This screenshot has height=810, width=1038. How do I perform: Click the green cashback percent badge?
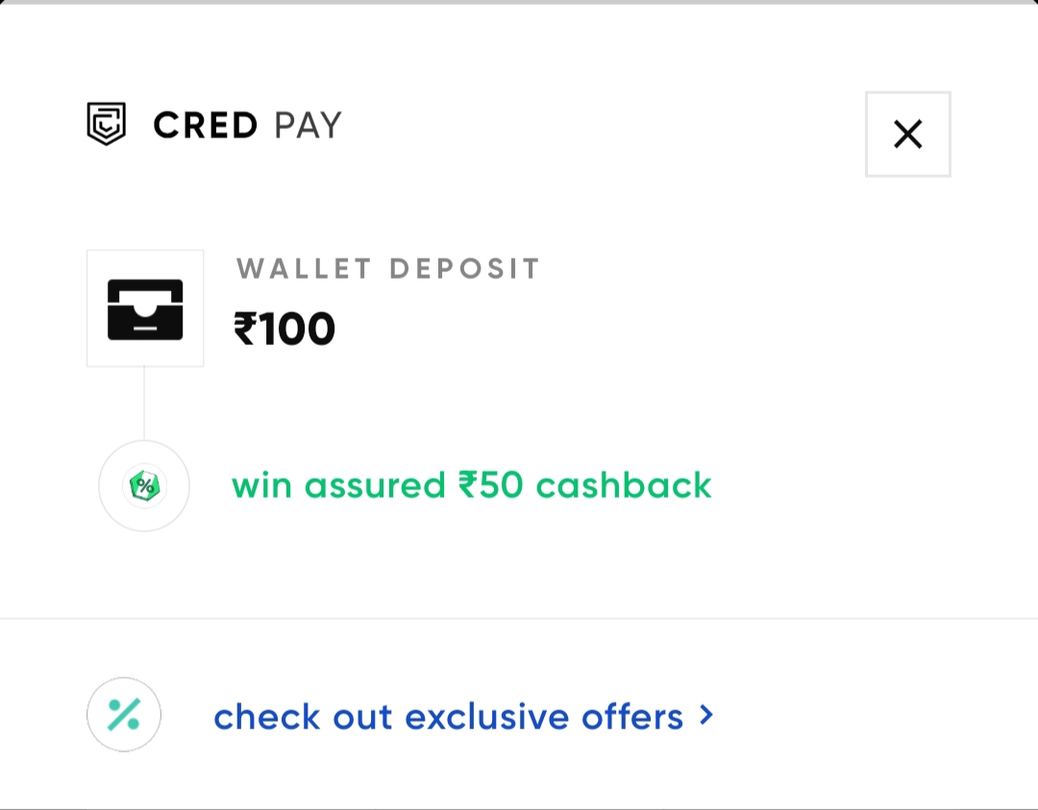pos(144,486)
